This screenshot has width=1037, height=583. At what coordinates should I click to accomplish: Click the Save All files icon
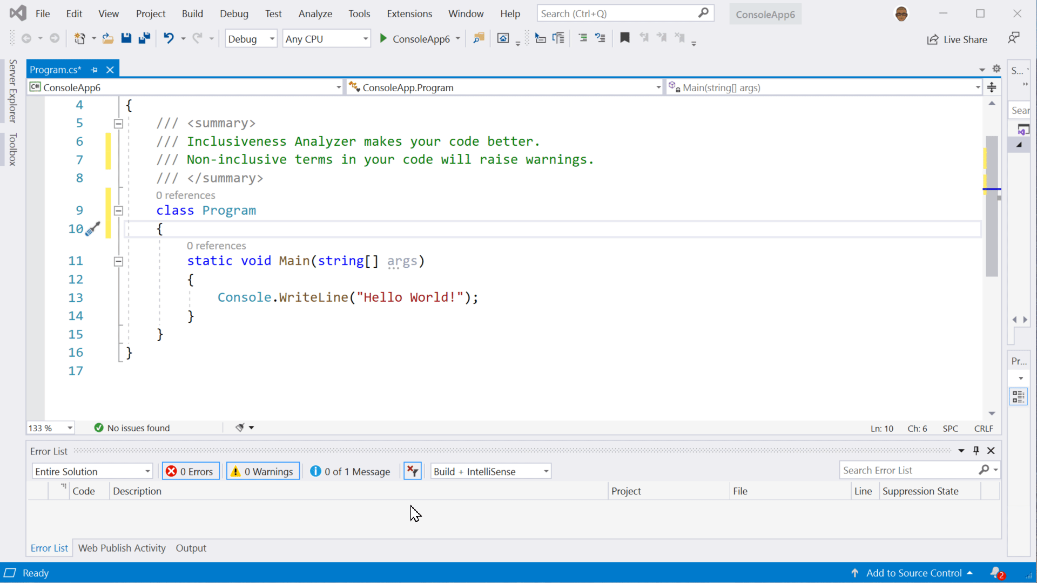(144, 38)
